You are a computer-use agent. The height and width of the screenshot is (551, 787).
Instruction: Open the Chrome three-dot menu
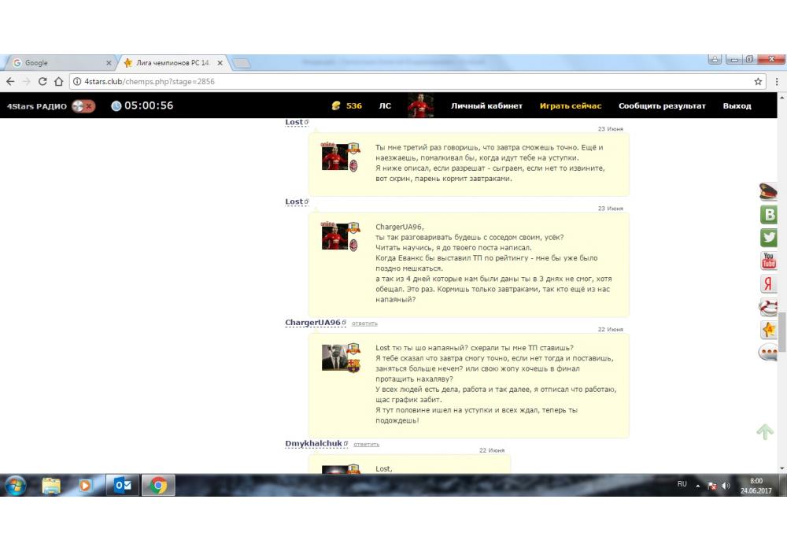click(777, 81)
